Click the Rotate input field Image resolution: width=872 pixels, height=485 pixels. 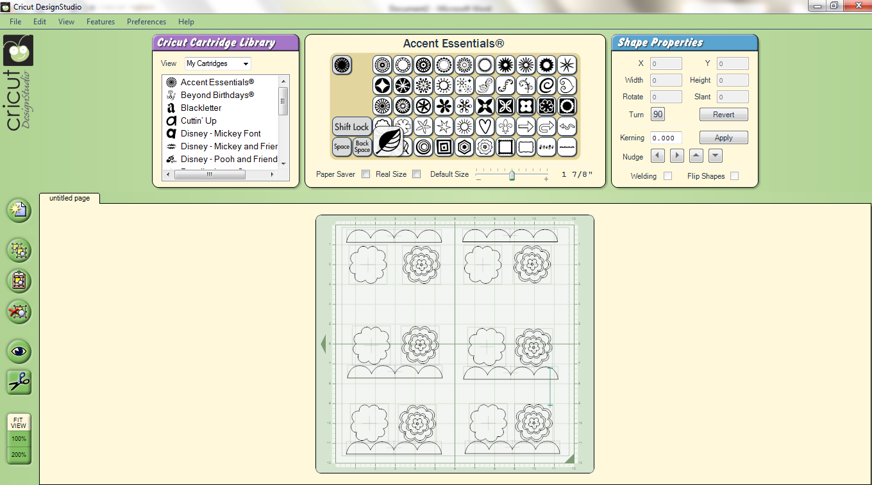click(x=666, y=97)
